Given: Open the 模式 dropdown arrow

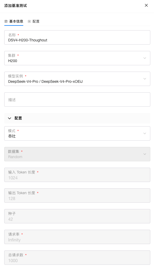Looking at the screenshot, I should [145, 133].
